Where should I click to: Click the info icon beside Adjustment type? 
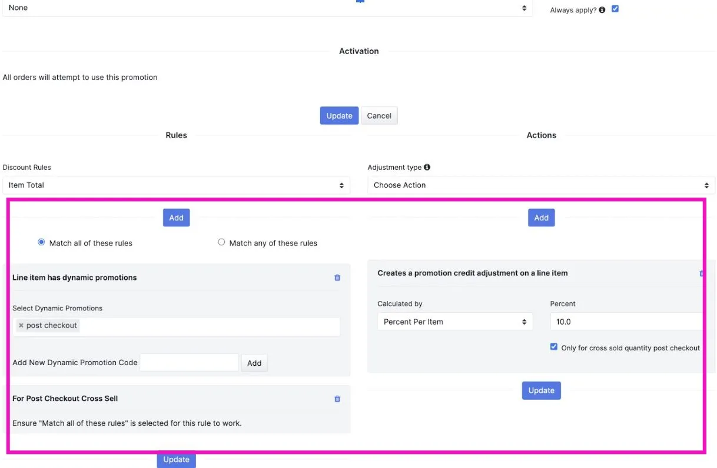coord(427,167)
